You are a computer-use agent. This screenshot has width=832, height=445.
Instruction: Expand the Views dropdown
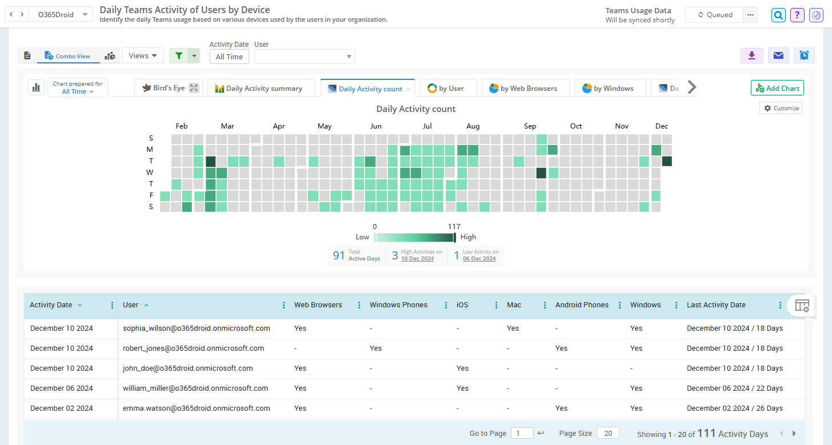(142, 55)
